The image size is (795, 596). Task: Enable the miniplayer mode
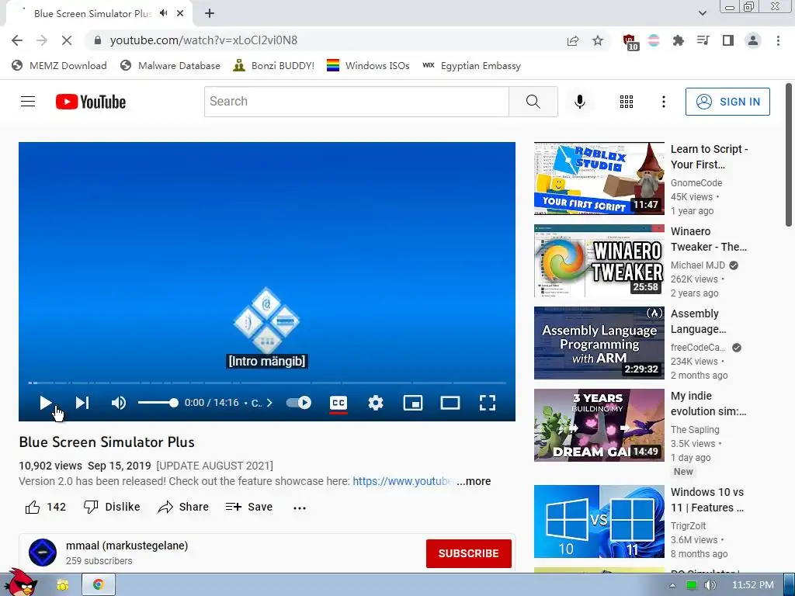click(x=413, y=403)
